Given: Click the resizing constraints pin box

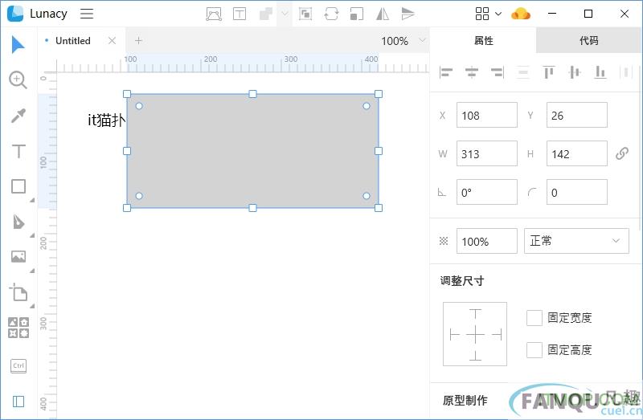Looking at the screenshot, I should click(x=475, y=334).
